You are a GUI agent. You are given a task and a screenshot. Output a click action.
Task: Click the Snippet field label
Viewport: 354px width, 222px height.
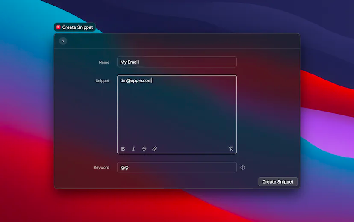[x=102, y=80]
